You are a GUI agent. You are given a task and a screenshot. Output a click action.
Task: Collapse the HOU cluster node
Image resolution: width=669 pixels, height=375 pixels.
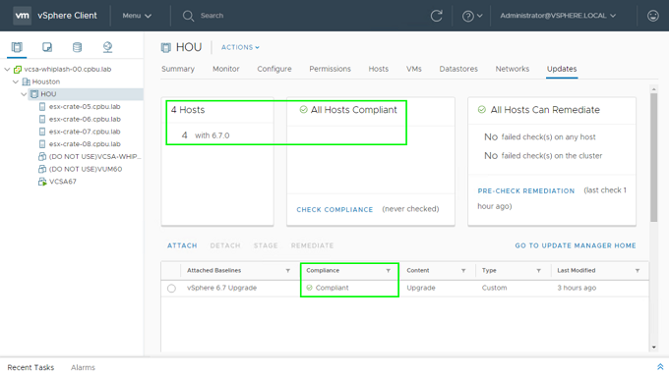24,94
